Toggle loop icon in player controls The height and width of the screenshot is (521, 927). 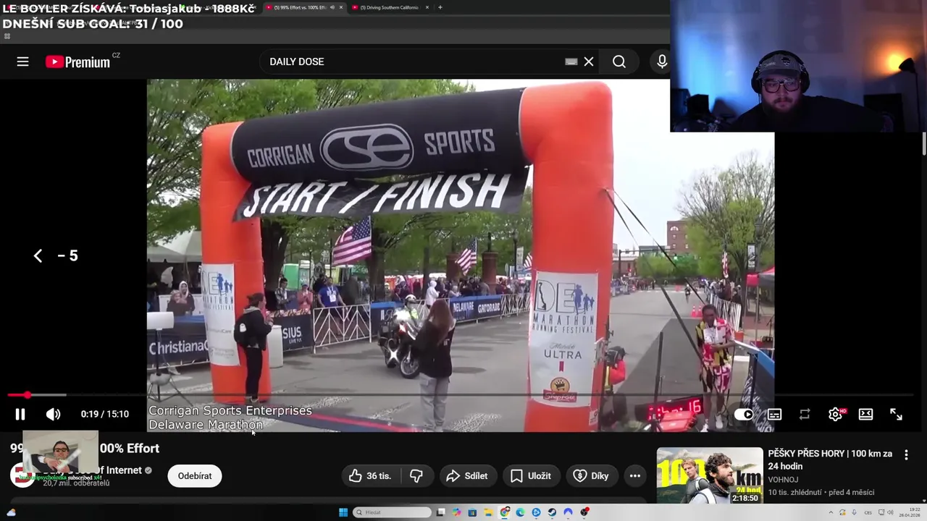[x=805, y=414]
